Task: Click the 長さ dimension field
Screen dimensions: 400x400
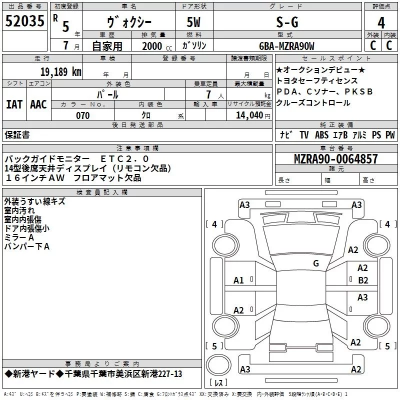Action: (x=298, y=179)
